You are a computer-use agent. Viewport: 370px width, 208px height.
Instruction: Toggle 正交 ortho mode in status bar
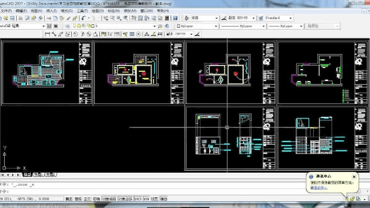87,199
